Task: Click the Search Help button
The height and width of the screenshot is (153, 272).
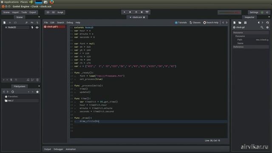Action: click(211, 23)
